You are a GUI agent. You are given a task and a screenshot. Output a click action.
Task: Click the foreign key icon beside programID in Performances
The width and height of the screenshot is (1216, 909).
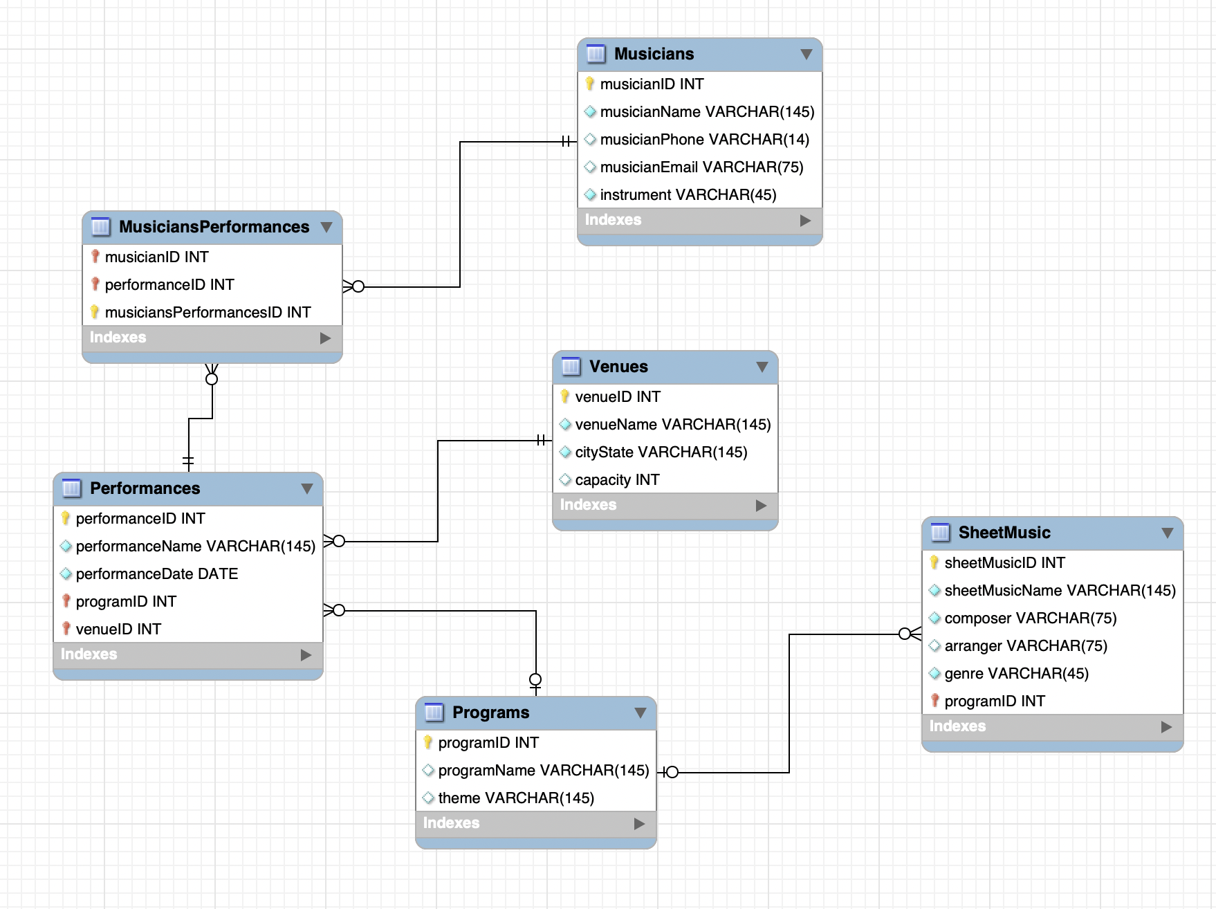pos(66,601)
